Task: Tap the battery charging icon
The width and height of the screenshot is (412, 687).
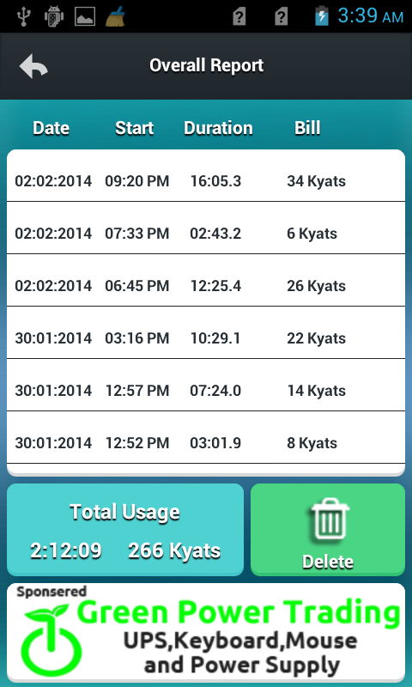Action: point(322,16)
